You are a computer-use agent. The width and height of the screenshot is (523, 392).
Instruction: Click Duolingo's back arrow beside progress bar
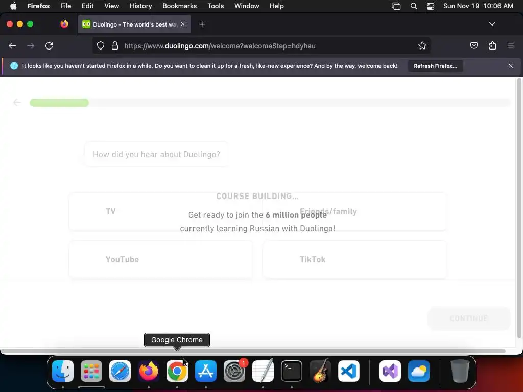click(x=17, y=102)
